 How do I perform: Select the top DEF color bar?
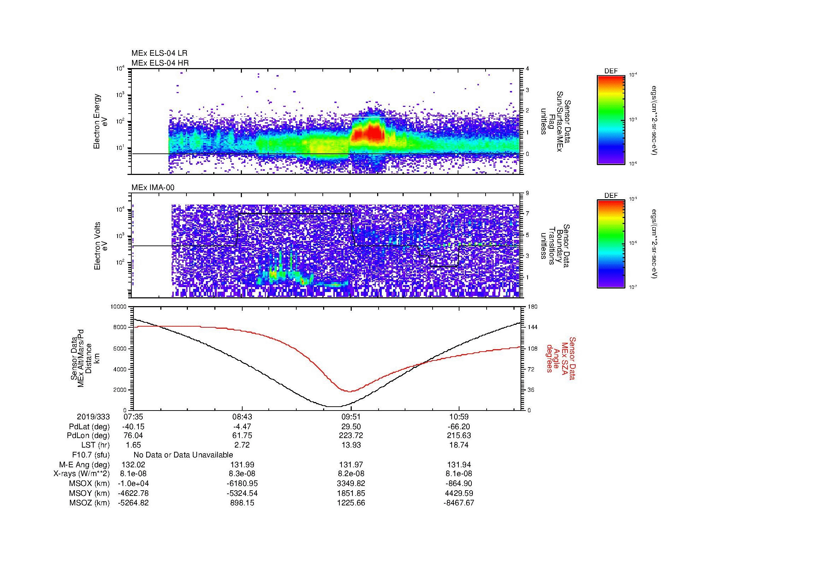pyautogui.click(x=611, y=120)
